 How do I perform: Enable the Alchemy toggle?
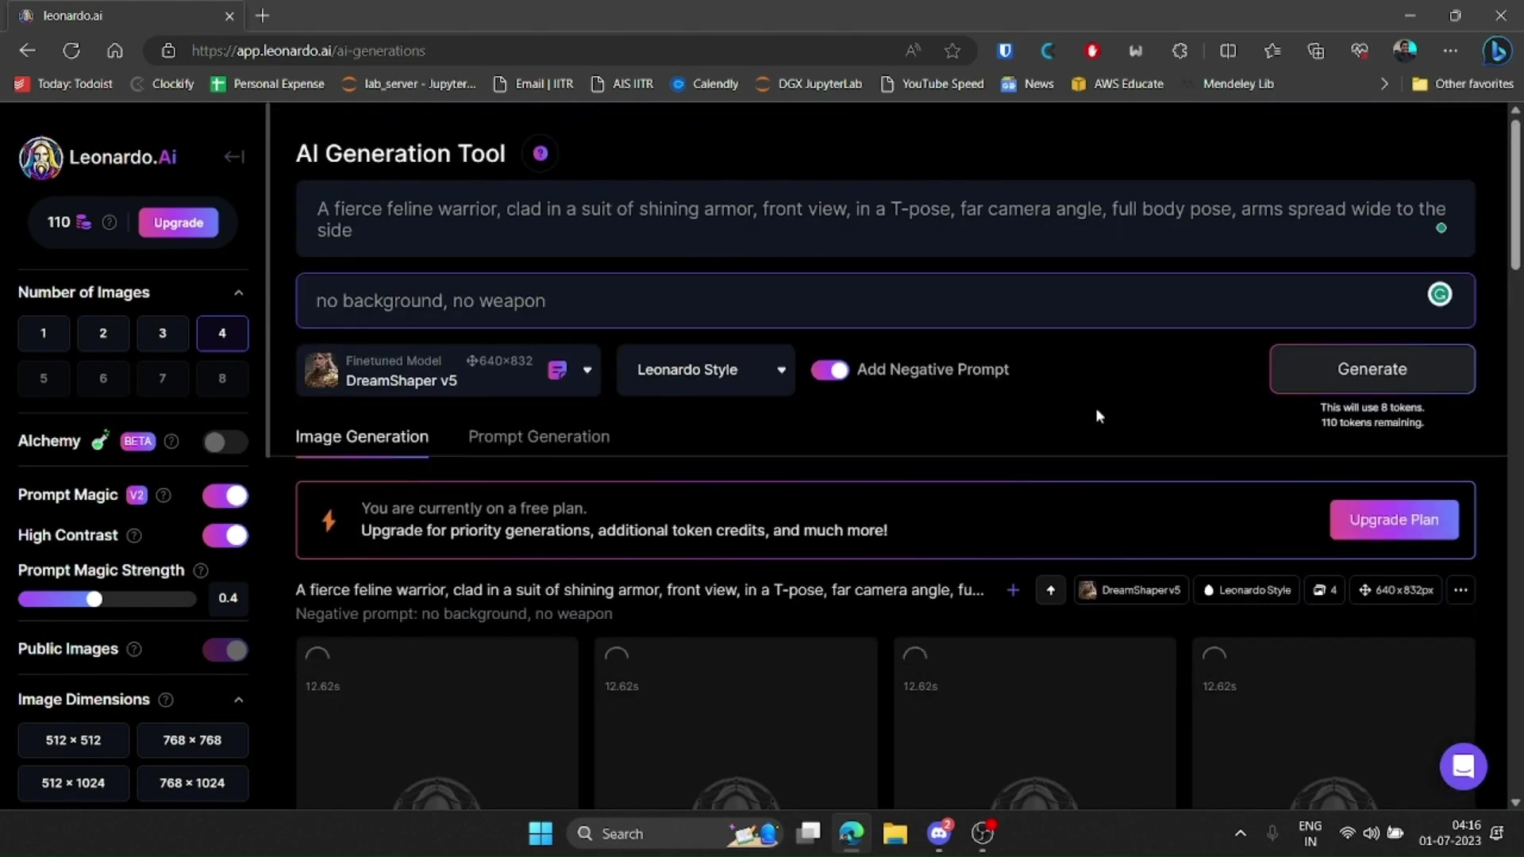pyautogui.click(x=225, y=442)
